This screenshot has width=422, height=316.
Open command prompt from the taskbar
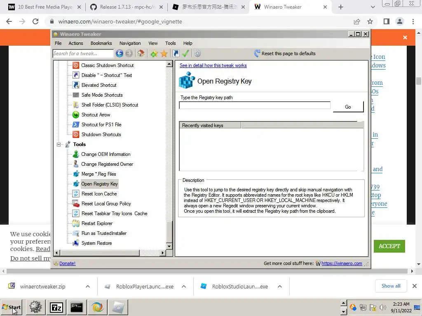point(76,307)
